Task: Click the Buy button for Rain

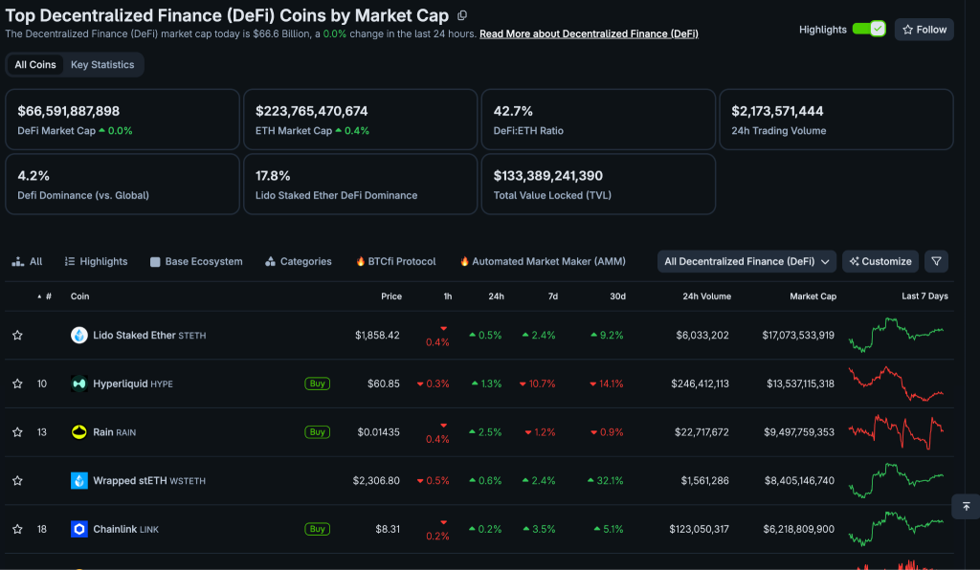Action: (317, 432)
